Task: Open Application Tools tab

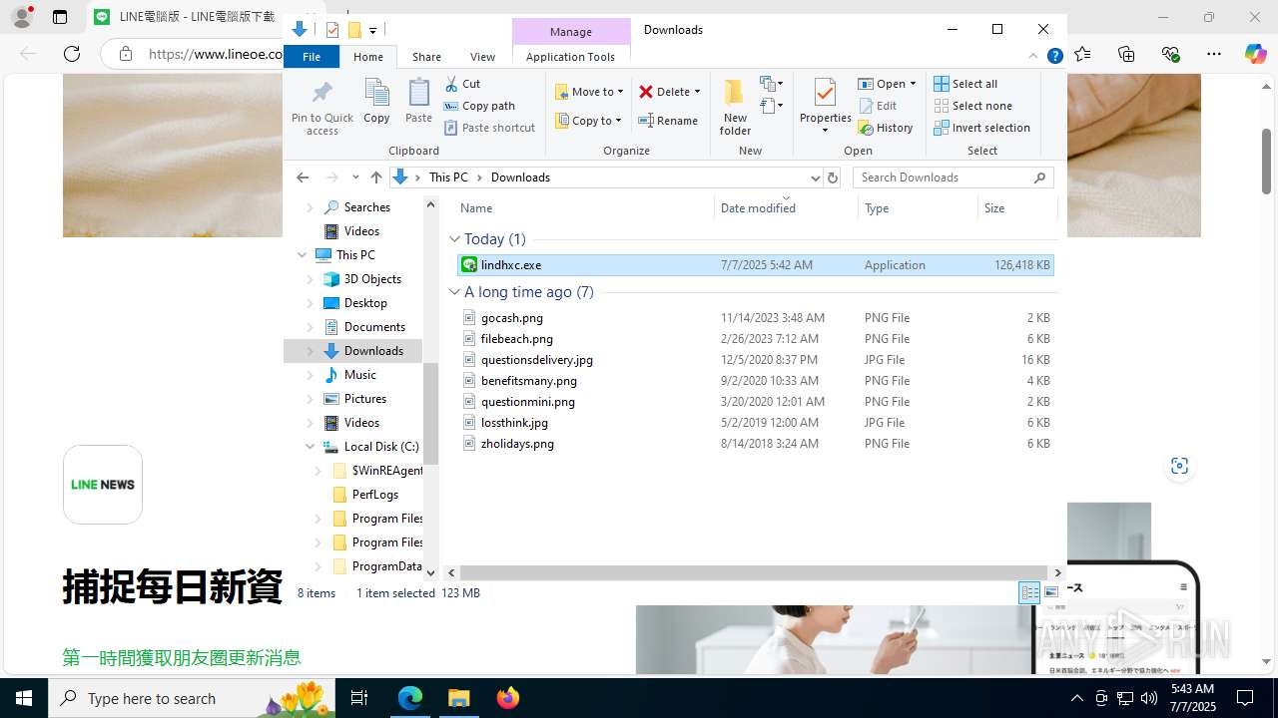Action: pyautogui.click(x=570, y=57)
